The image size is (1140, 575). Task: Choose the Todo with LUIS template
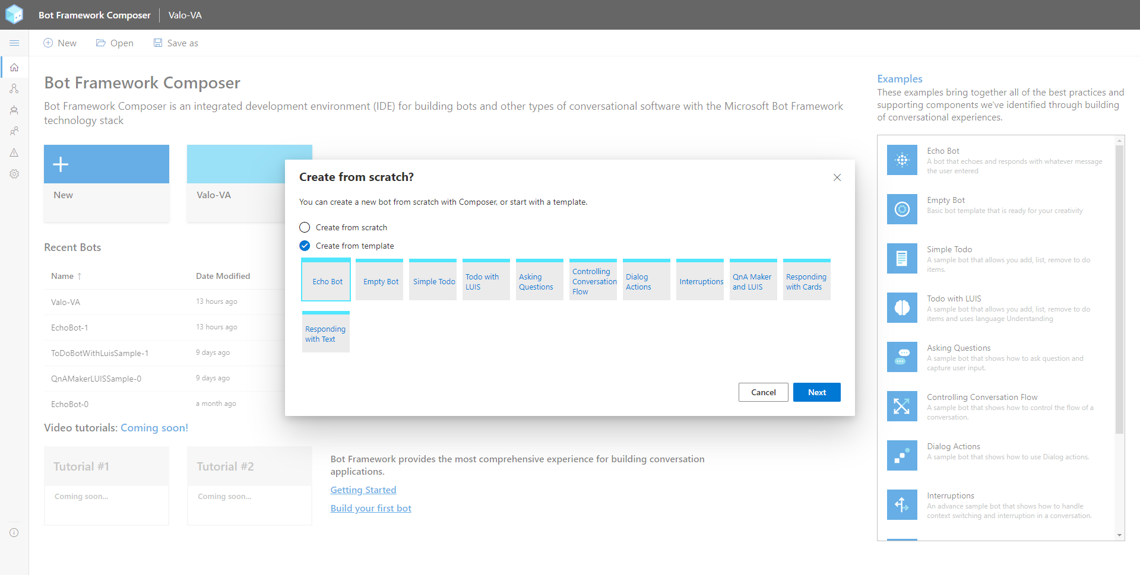(486, 279)
